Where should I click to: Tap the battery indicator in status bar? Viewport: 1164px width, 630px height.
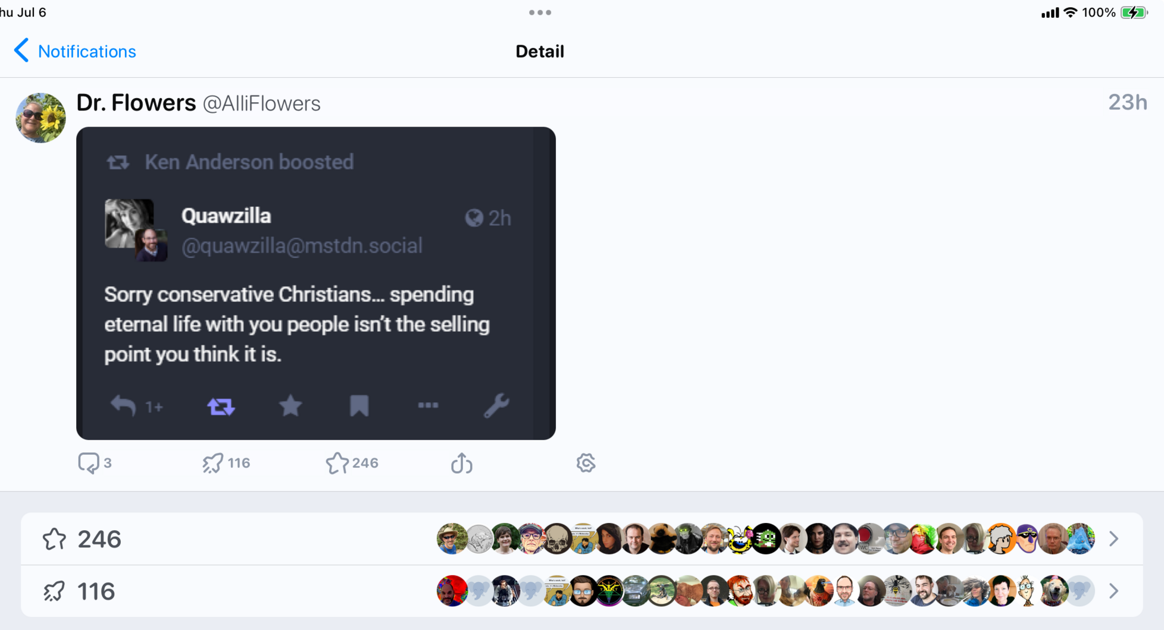(x=1134, y=12)
